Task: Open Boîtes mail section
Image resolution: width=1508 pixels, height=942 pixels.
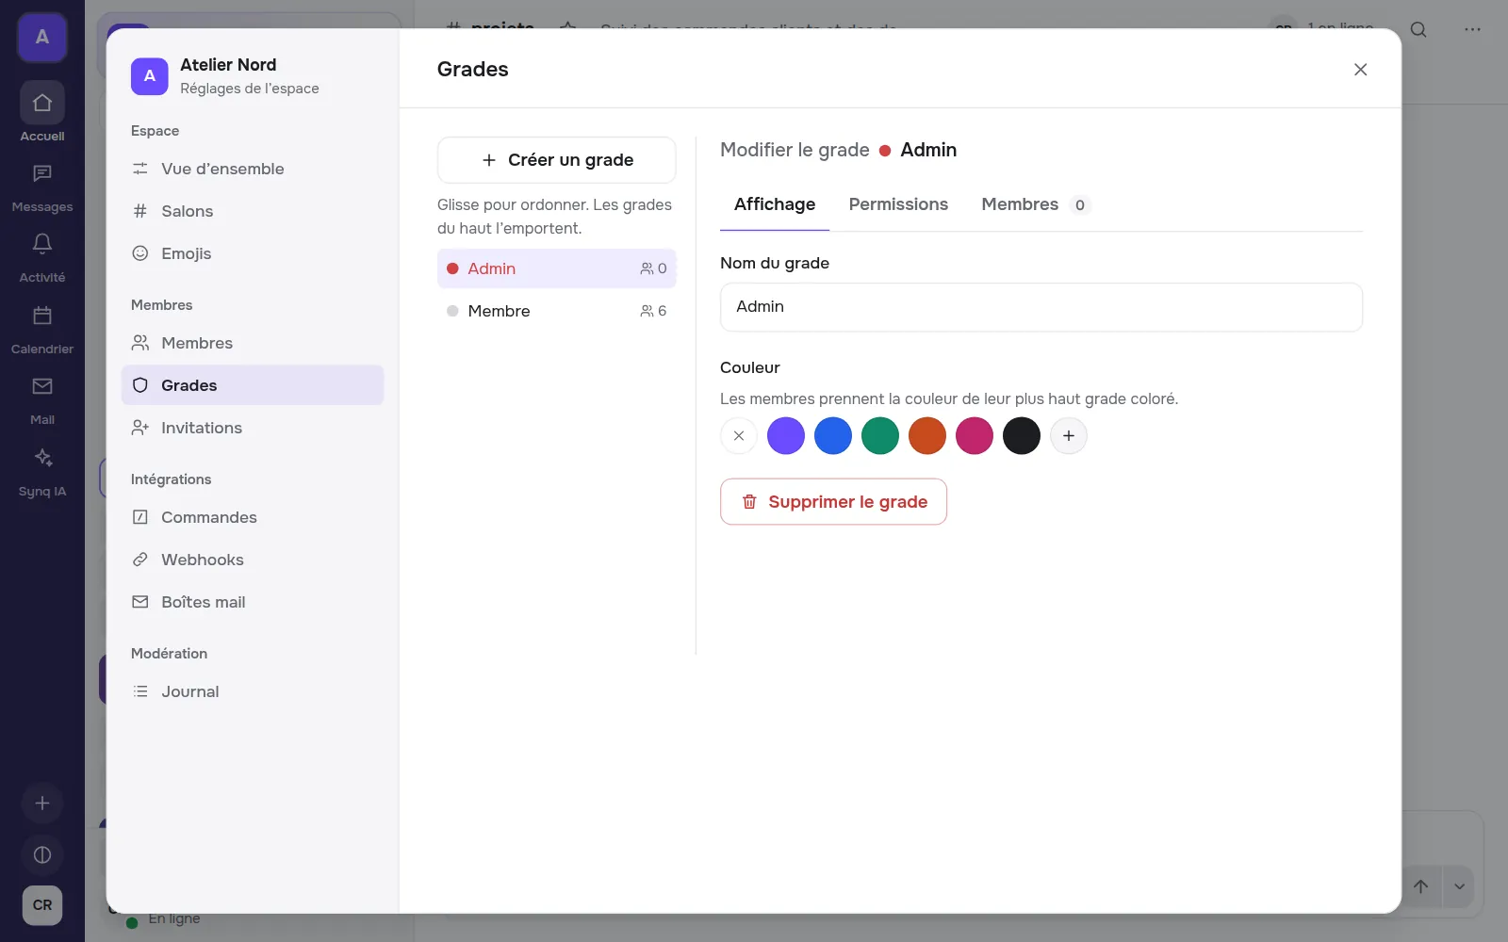Action: click(253, 602)
